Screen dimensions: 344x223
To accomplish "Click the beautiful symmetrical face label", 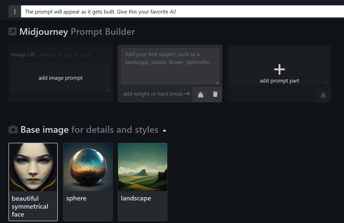I will tap(30, 206).
